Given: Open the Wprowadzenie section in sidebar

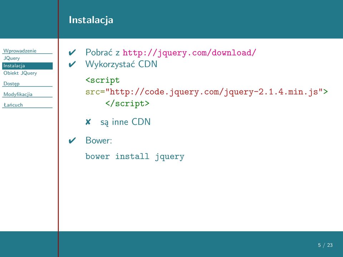Looking at the screenshot, I should pos(20,51).
